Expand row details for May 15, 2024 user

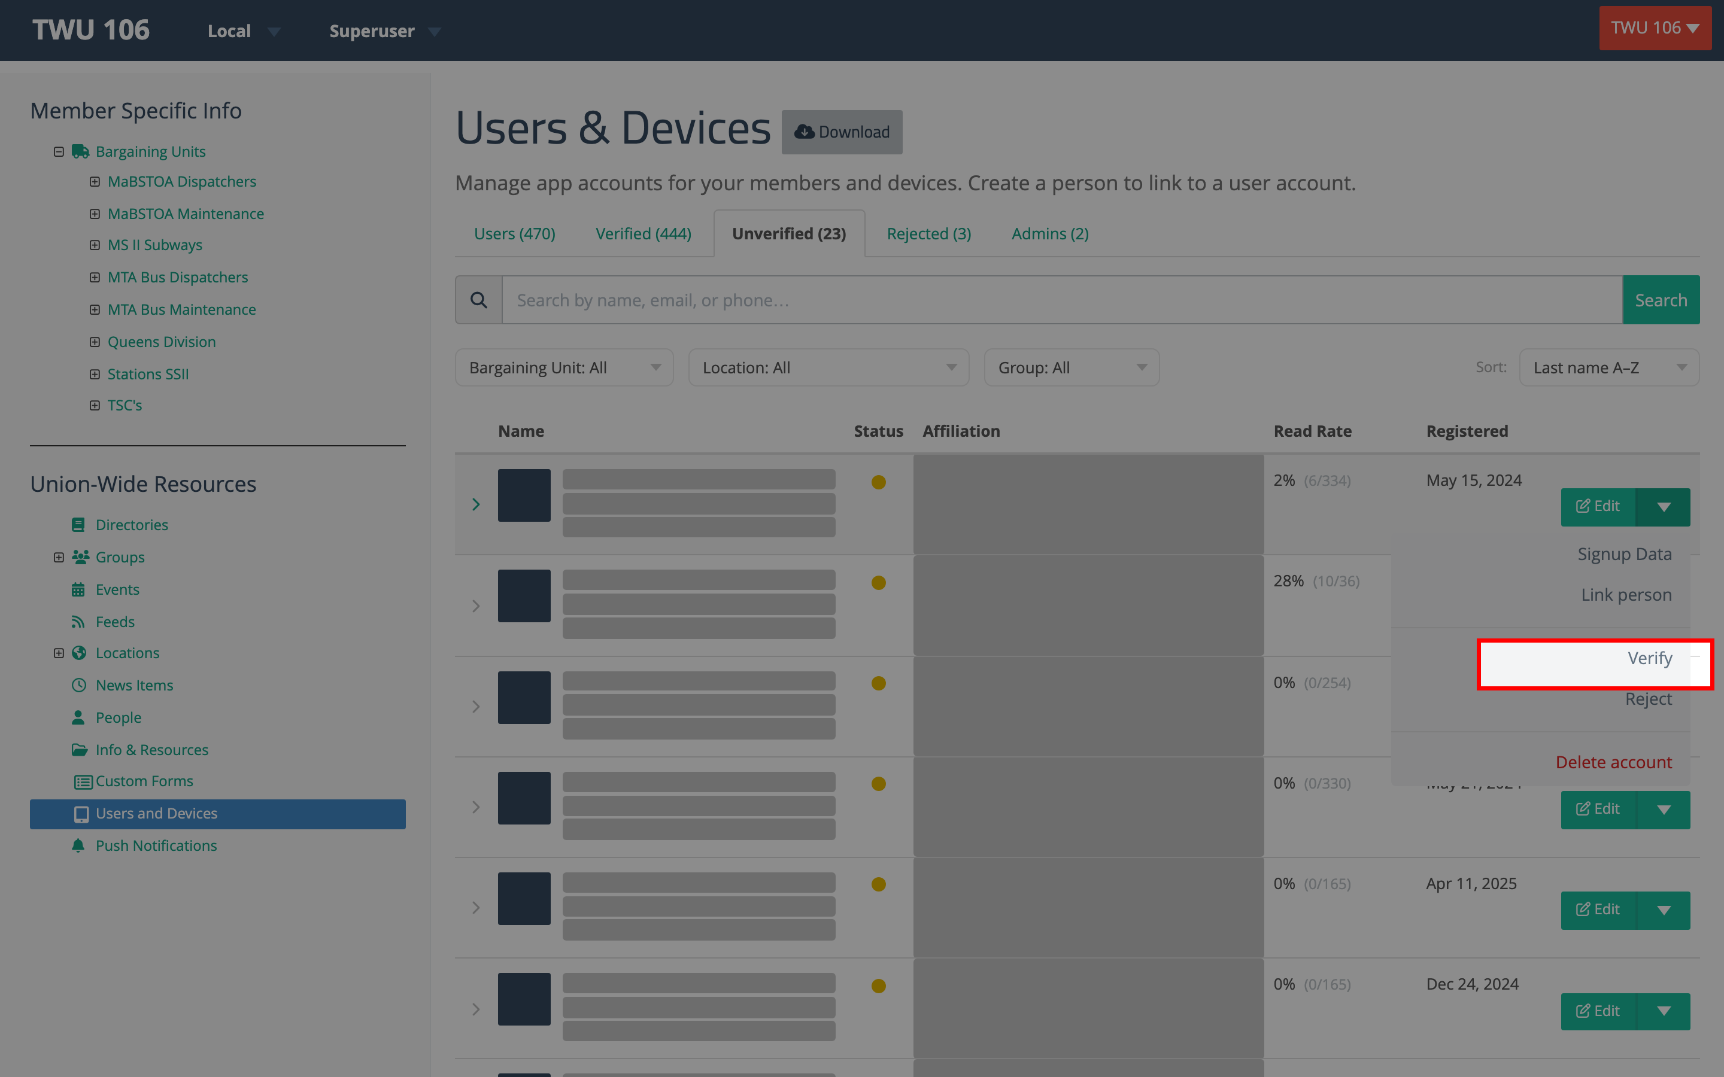point(476,504)
